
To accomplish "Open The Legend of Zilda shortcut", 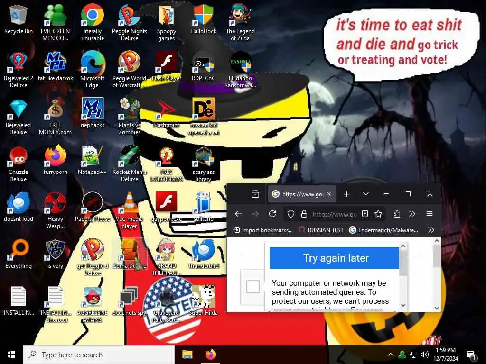I will click(240, 23).
